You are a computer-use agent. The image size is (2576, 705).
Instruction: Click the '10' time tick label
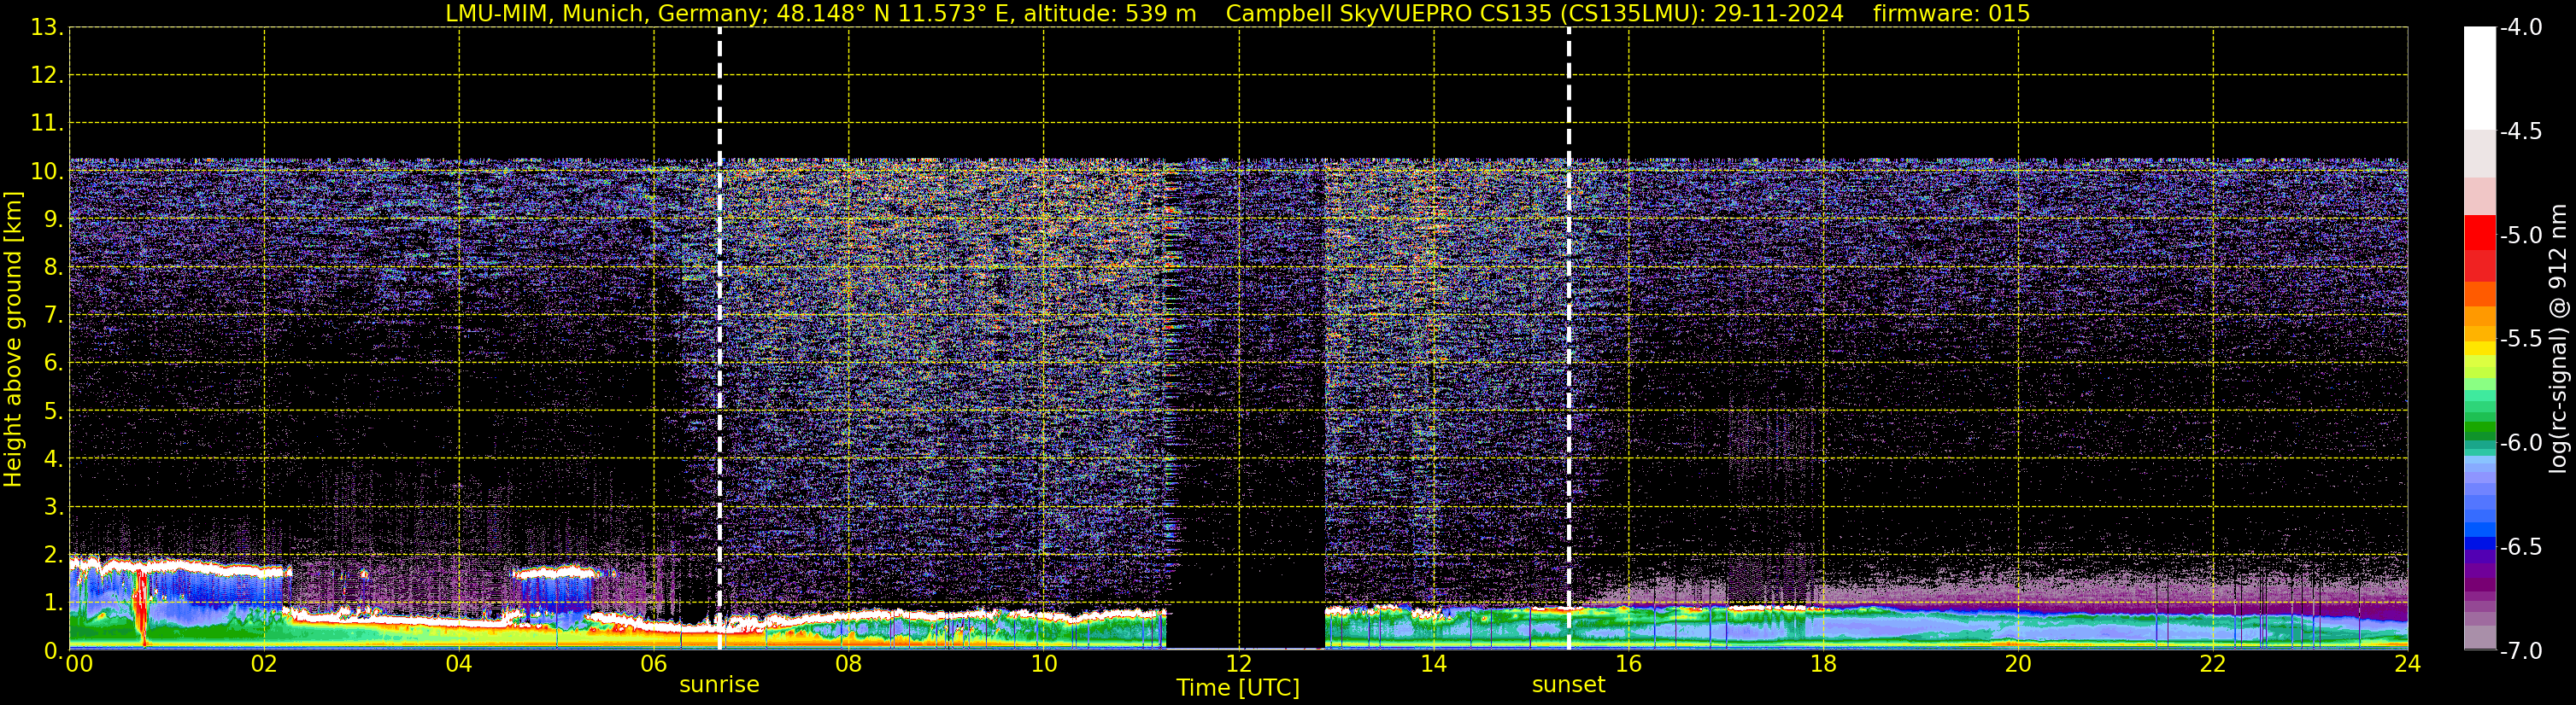pos(1043,664)
